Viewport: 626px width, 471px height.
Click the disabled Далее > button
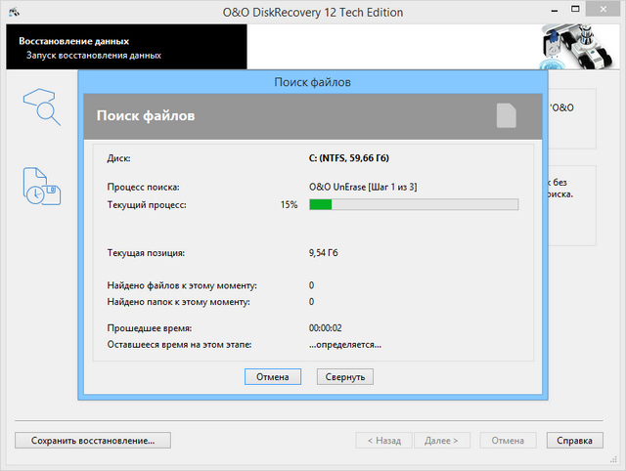tap(441, 441)
